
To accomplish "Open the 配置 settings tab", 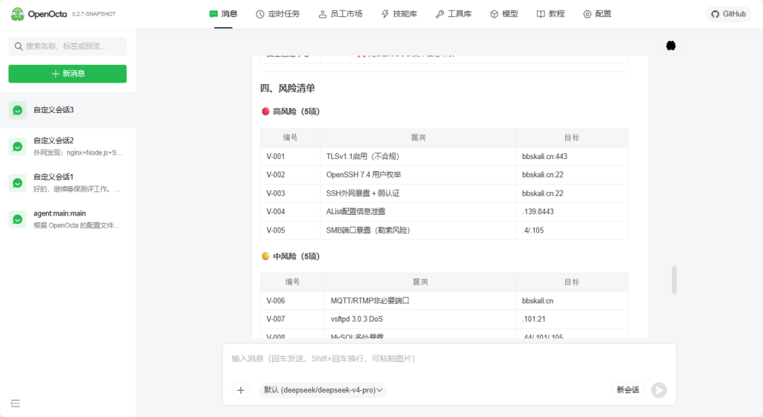I will click(x=597, y=13).
